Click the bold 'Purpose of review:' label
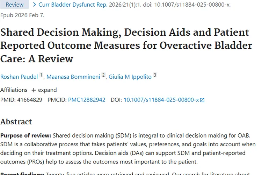The width and height of the screenshot is (262, 175). click(x=26, y=135)
